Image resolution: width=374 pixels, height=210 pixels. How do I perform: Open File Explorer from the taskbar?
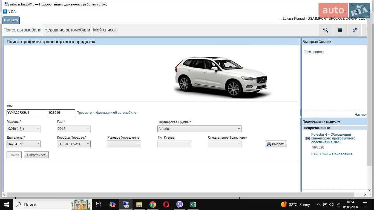click(139, 205)
